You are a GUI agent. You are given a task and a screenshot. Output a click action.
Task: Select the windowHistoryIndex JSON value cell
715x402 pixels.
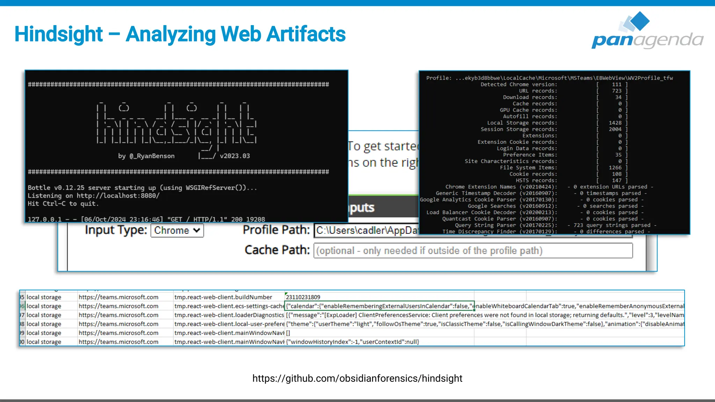379,342
